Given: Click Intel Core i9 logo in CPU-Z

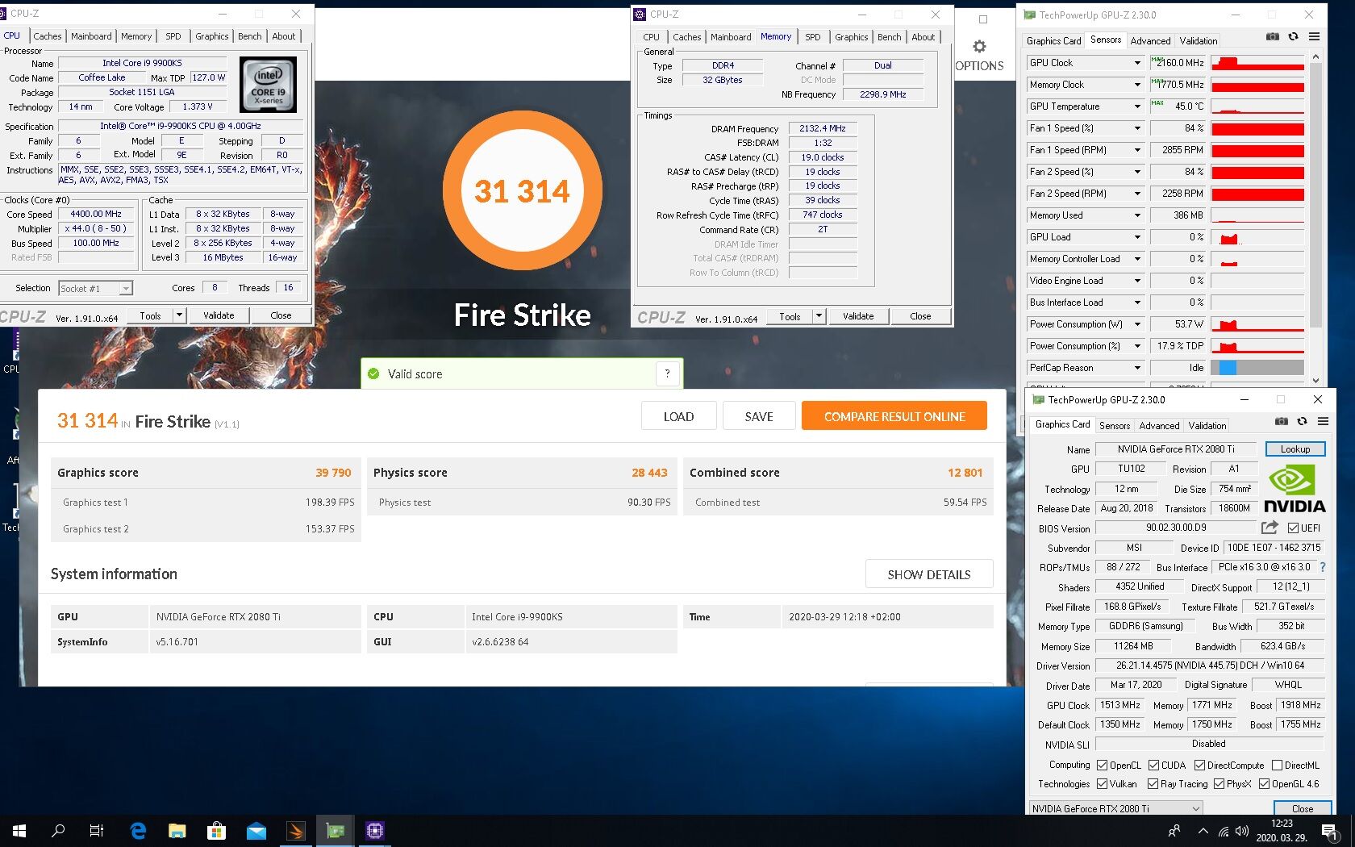Looking at the screenshot, I should (x=269, y=84).
